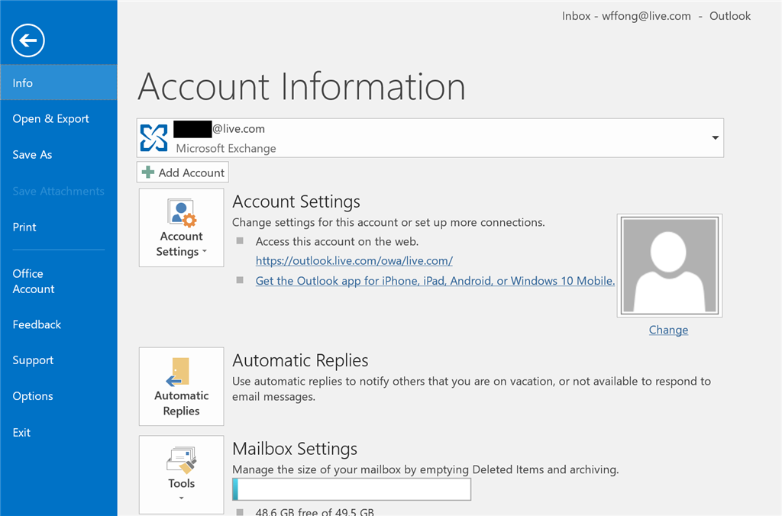The height and width of the screenshot is (516, 782).
Task: Click the Account Information heading
Action: click(x=302, y=87)
